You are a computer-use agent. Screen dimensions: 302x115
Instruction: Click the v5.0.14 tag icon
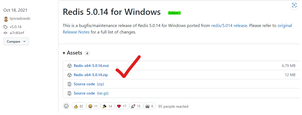pyautogui.click(x=6, y=27)
